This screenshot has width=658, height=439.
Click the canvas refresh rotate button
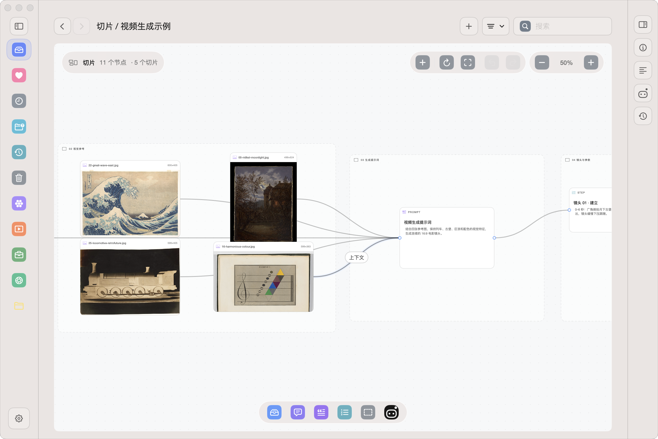coord(447,62)
